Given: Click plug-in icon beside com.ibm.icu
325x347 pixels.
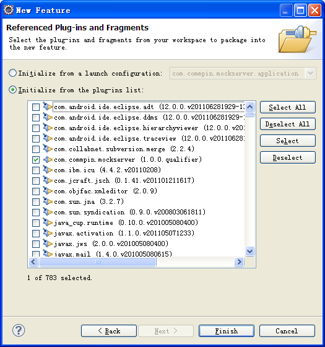Looking at the screenshot, I should click(x=48, y=170).
